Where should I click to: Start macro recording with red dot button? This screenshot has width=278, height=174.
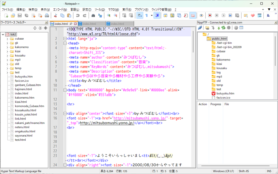pos(210,16)
